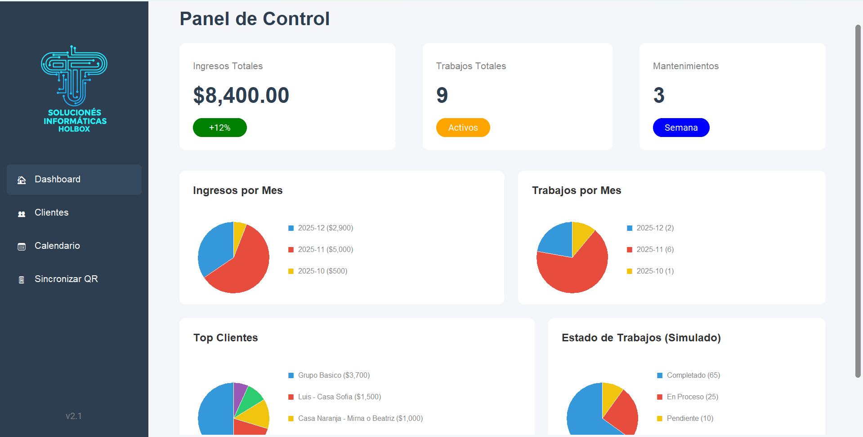Select the yellow Pendiente legend marker
Image resolution: width=863 pixels, height=437 pixels.
tap(660, 418)
